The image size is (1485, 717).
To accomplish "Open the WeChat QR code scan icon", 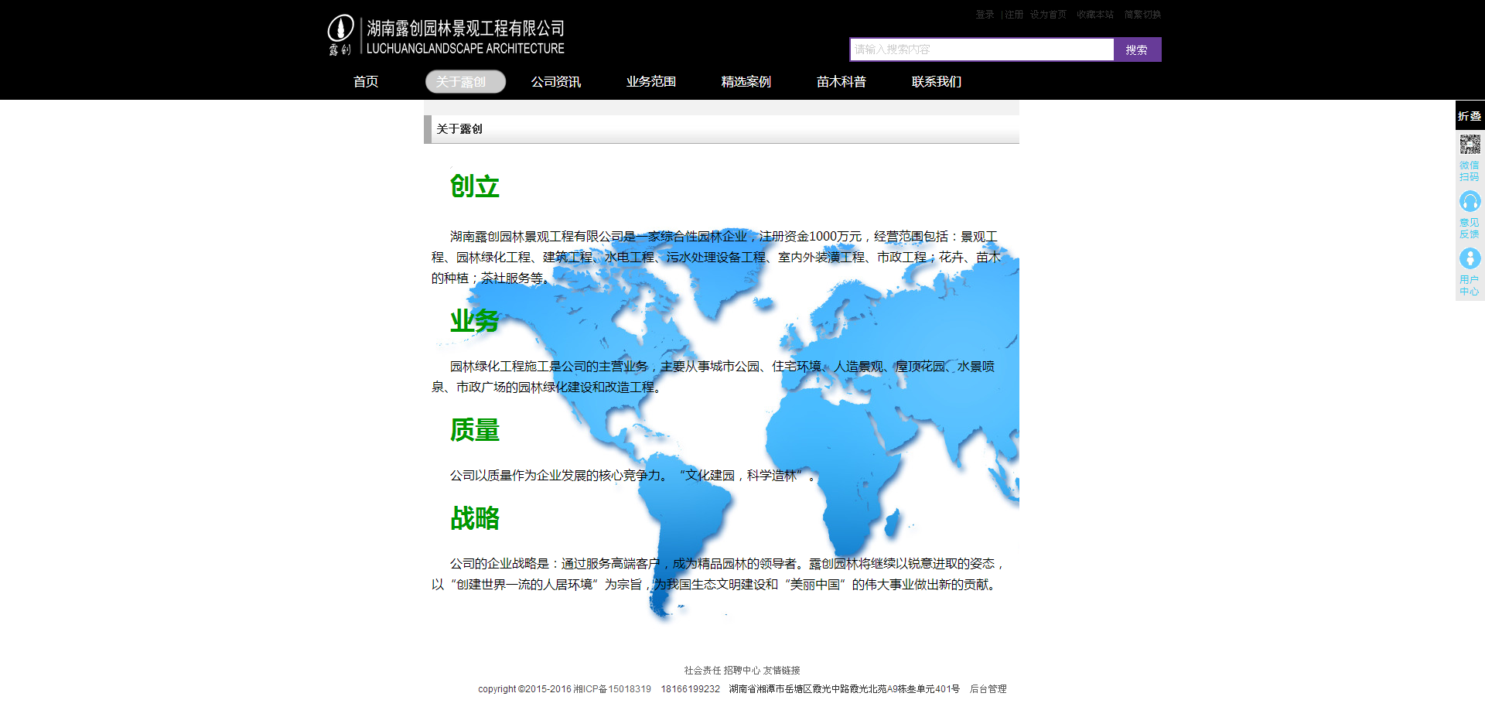I will pos(1470,144).
